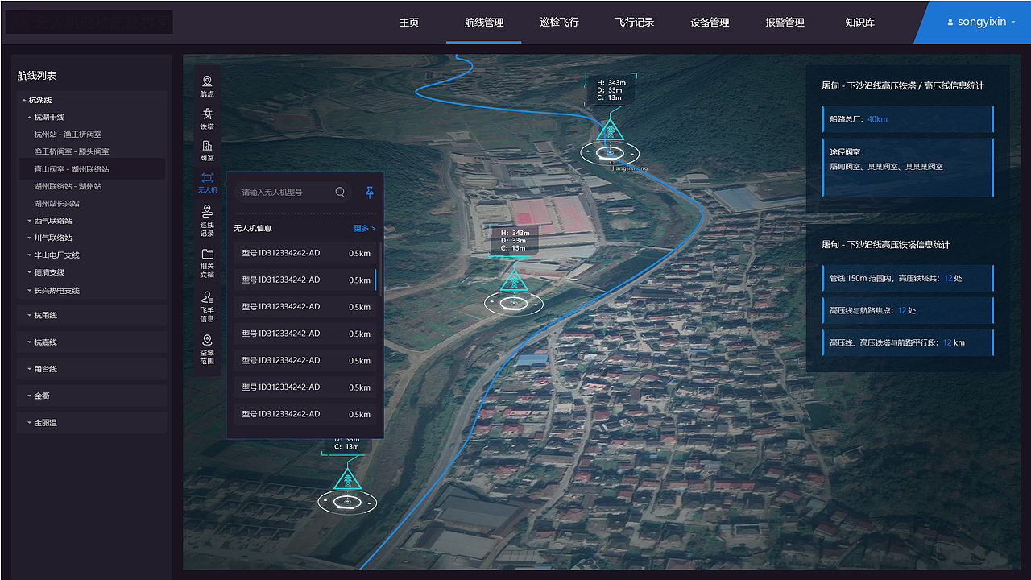The height and width of the screenshot is (580, 1031).
Task: Click the tower marker beside red-roofed factory
Action: click(x=513, y=280)
